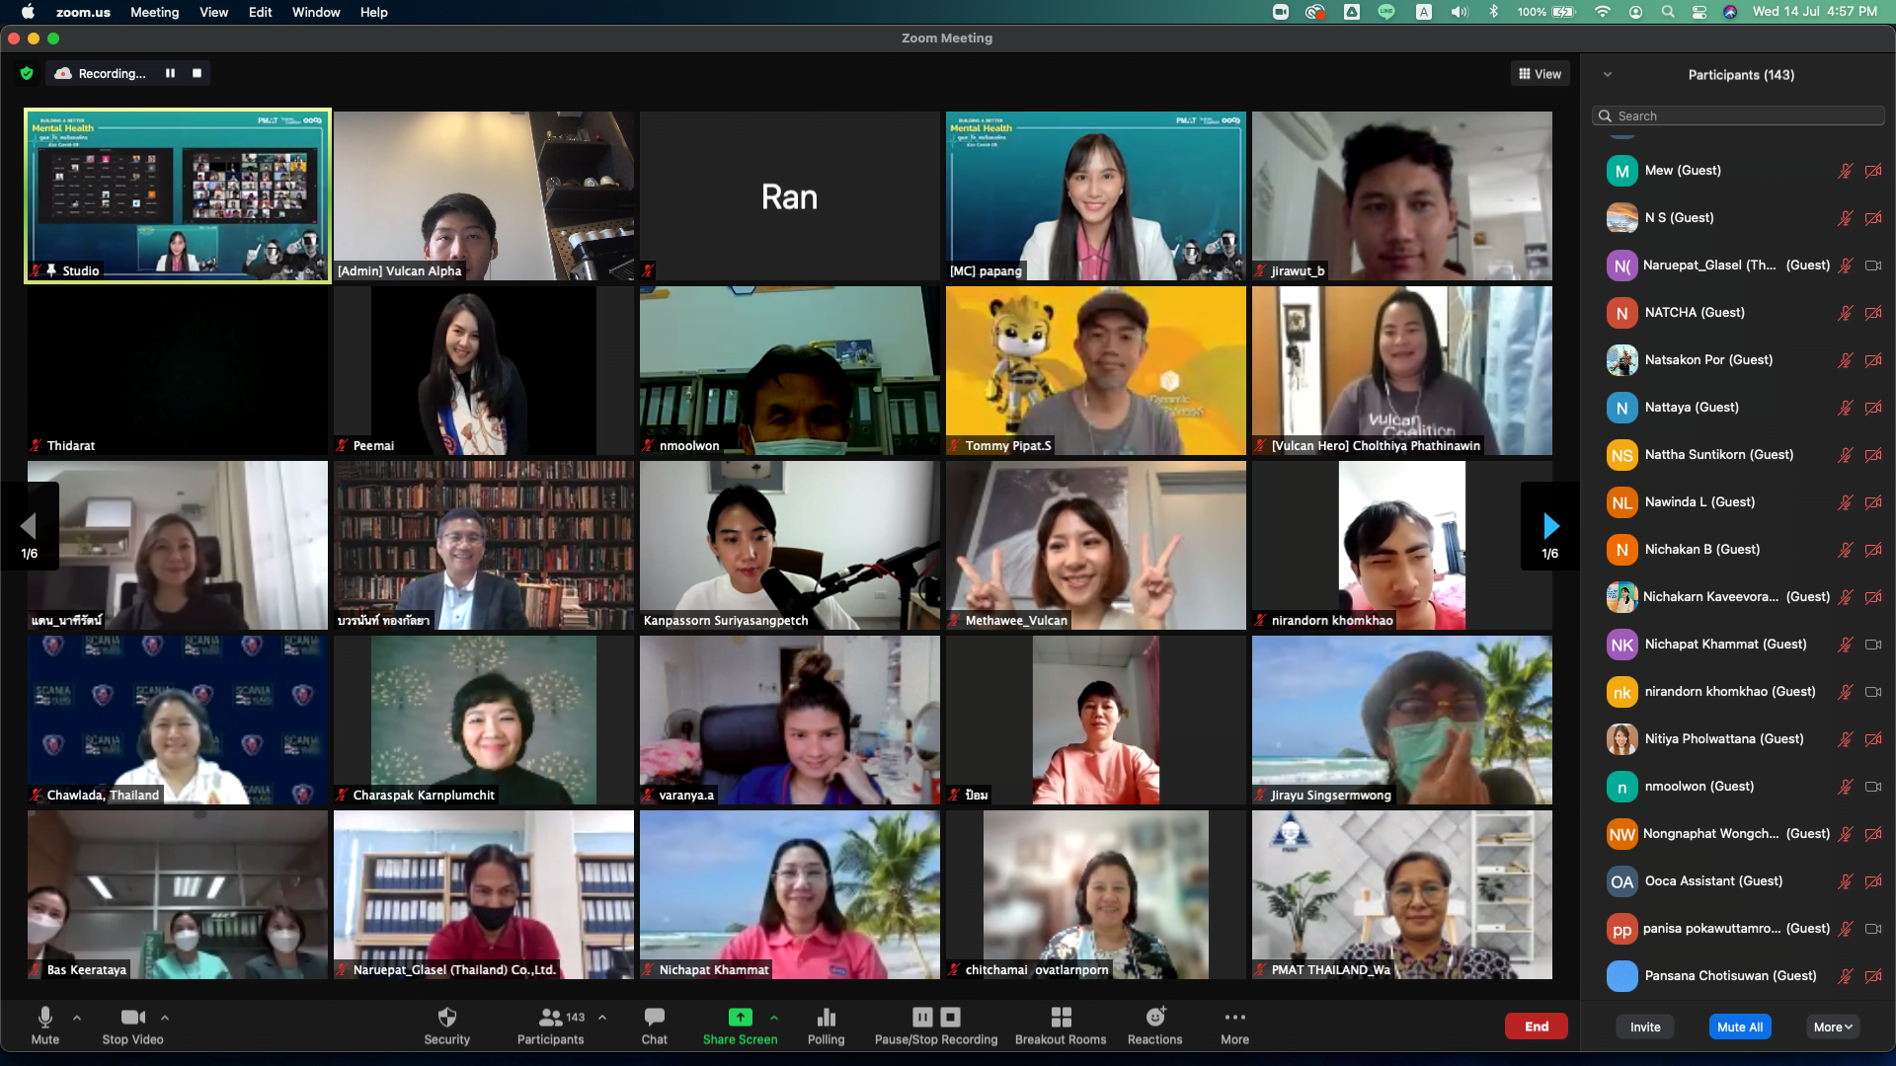Pause recording using the top-left pause icon
This screenshot has width=1896, height=1066.
pos(170,73)
